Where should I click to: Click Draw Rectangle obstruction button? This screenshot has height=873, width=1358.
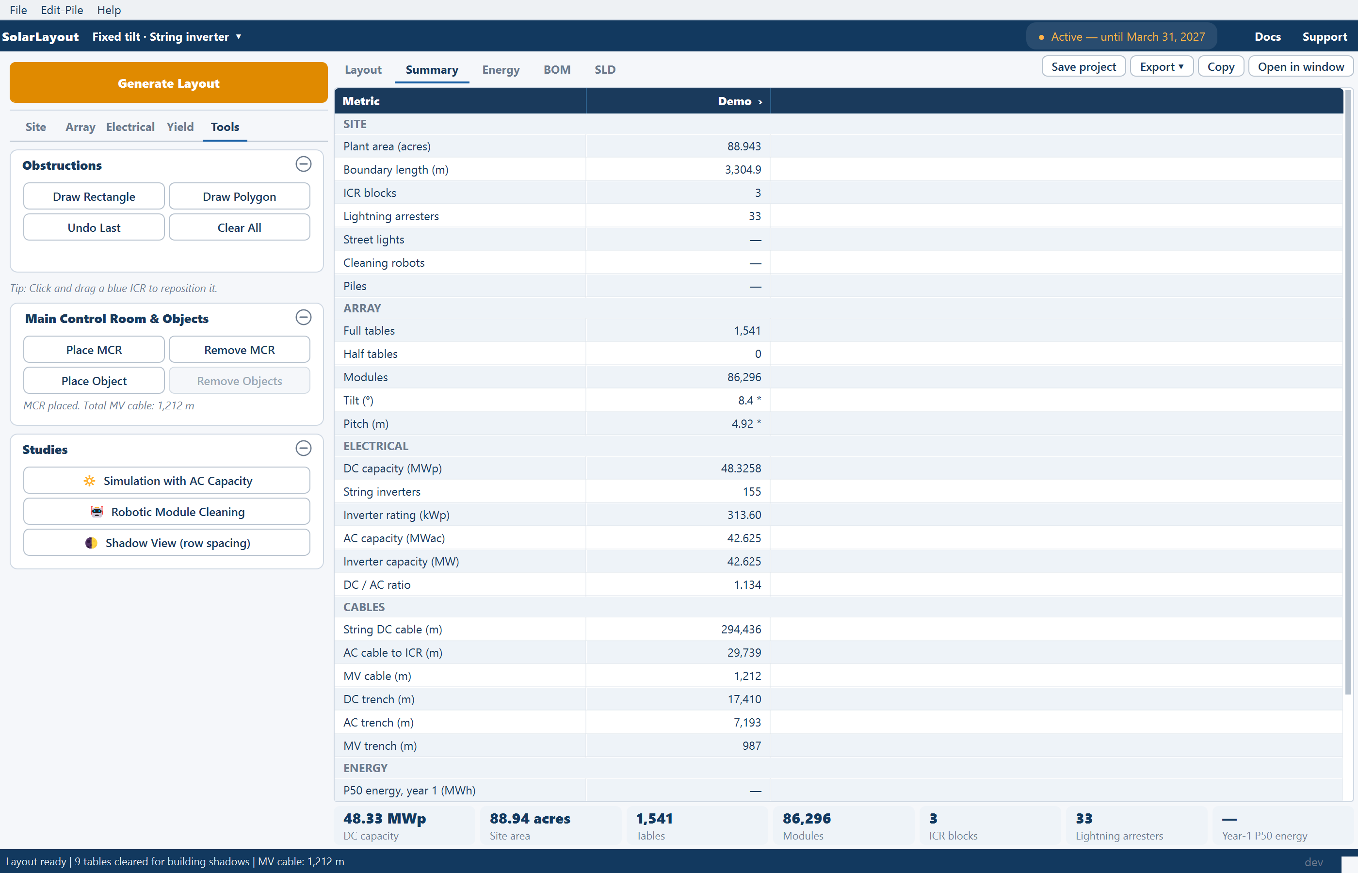[x=94, y=196]
